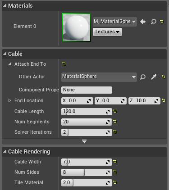169x190 pixels.
Task: Collapse the Materials section
Action: tap(5, 5)
